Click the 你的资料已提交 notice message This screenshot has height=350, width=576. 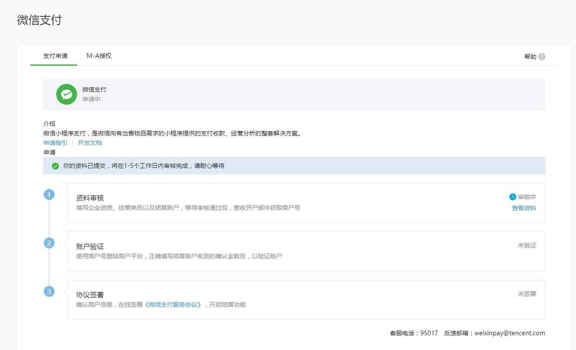coord(144,166)
